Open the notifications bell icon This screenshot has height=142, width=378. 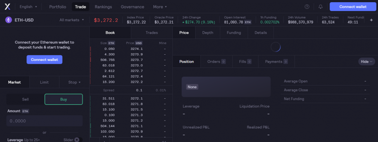tap(320, 7)
